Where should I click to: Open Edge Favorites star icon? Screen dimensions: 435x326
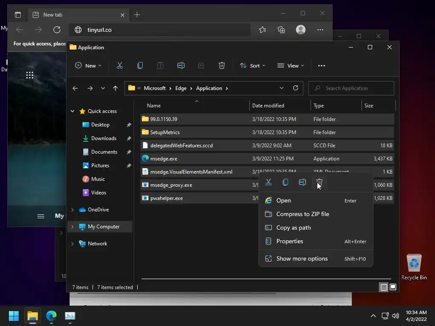click(x=263, y=30)
